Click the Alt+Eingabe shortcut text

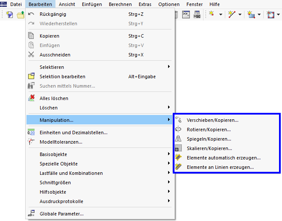tap(142, 77)
